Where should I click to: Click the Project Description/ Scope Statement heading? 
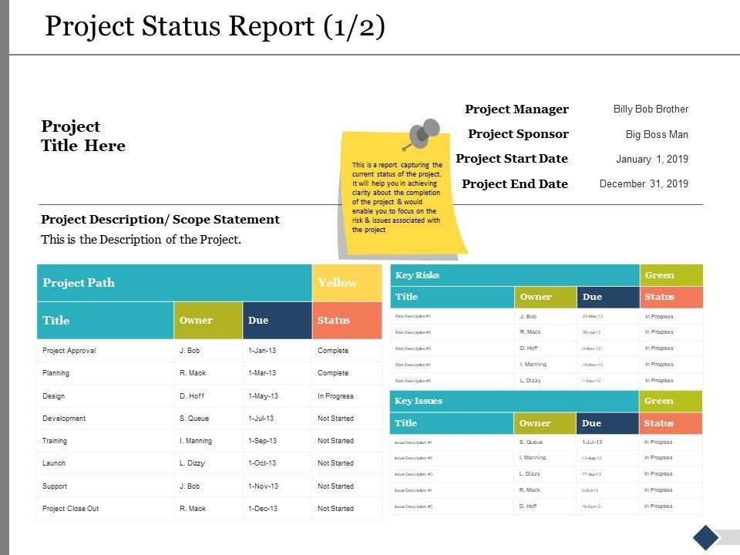[x=160, y=220]
